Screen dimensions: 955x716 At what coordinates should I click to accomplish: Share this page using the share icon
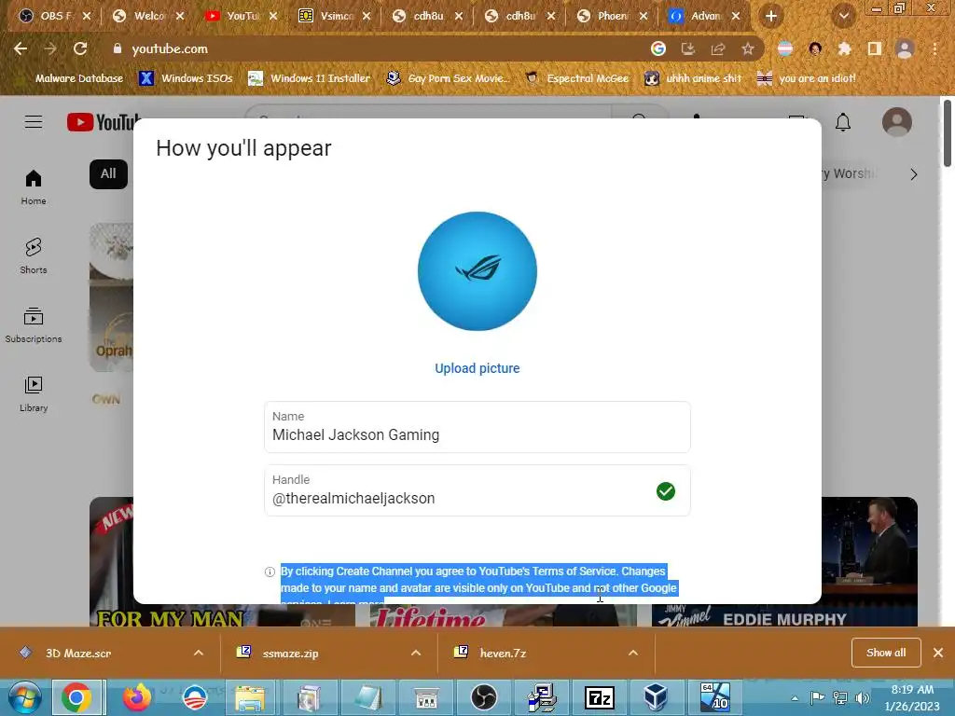(718, 48)
